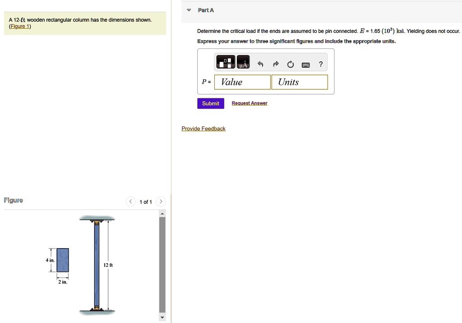This screenshot has height=323, width=462.
Task: Open the keyboard shortcuts icon
Action: (305, 65)
